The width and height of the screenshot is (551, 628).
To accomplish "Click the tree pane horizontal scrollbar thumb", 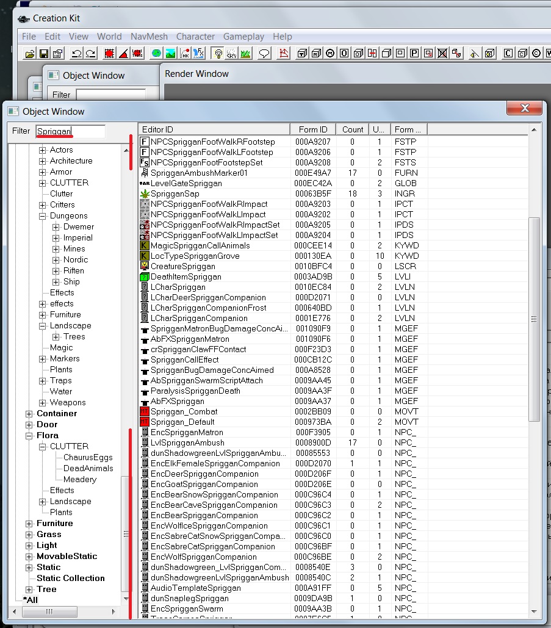I will point(49,612).
